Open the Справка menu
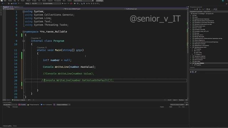228x128 pixels. [69, 1]
